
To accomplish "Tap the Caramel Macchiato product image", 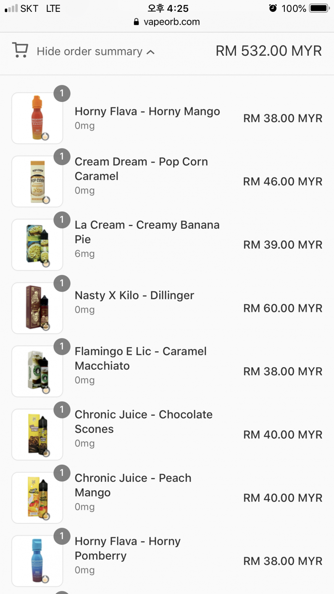I will pos(37,371).
